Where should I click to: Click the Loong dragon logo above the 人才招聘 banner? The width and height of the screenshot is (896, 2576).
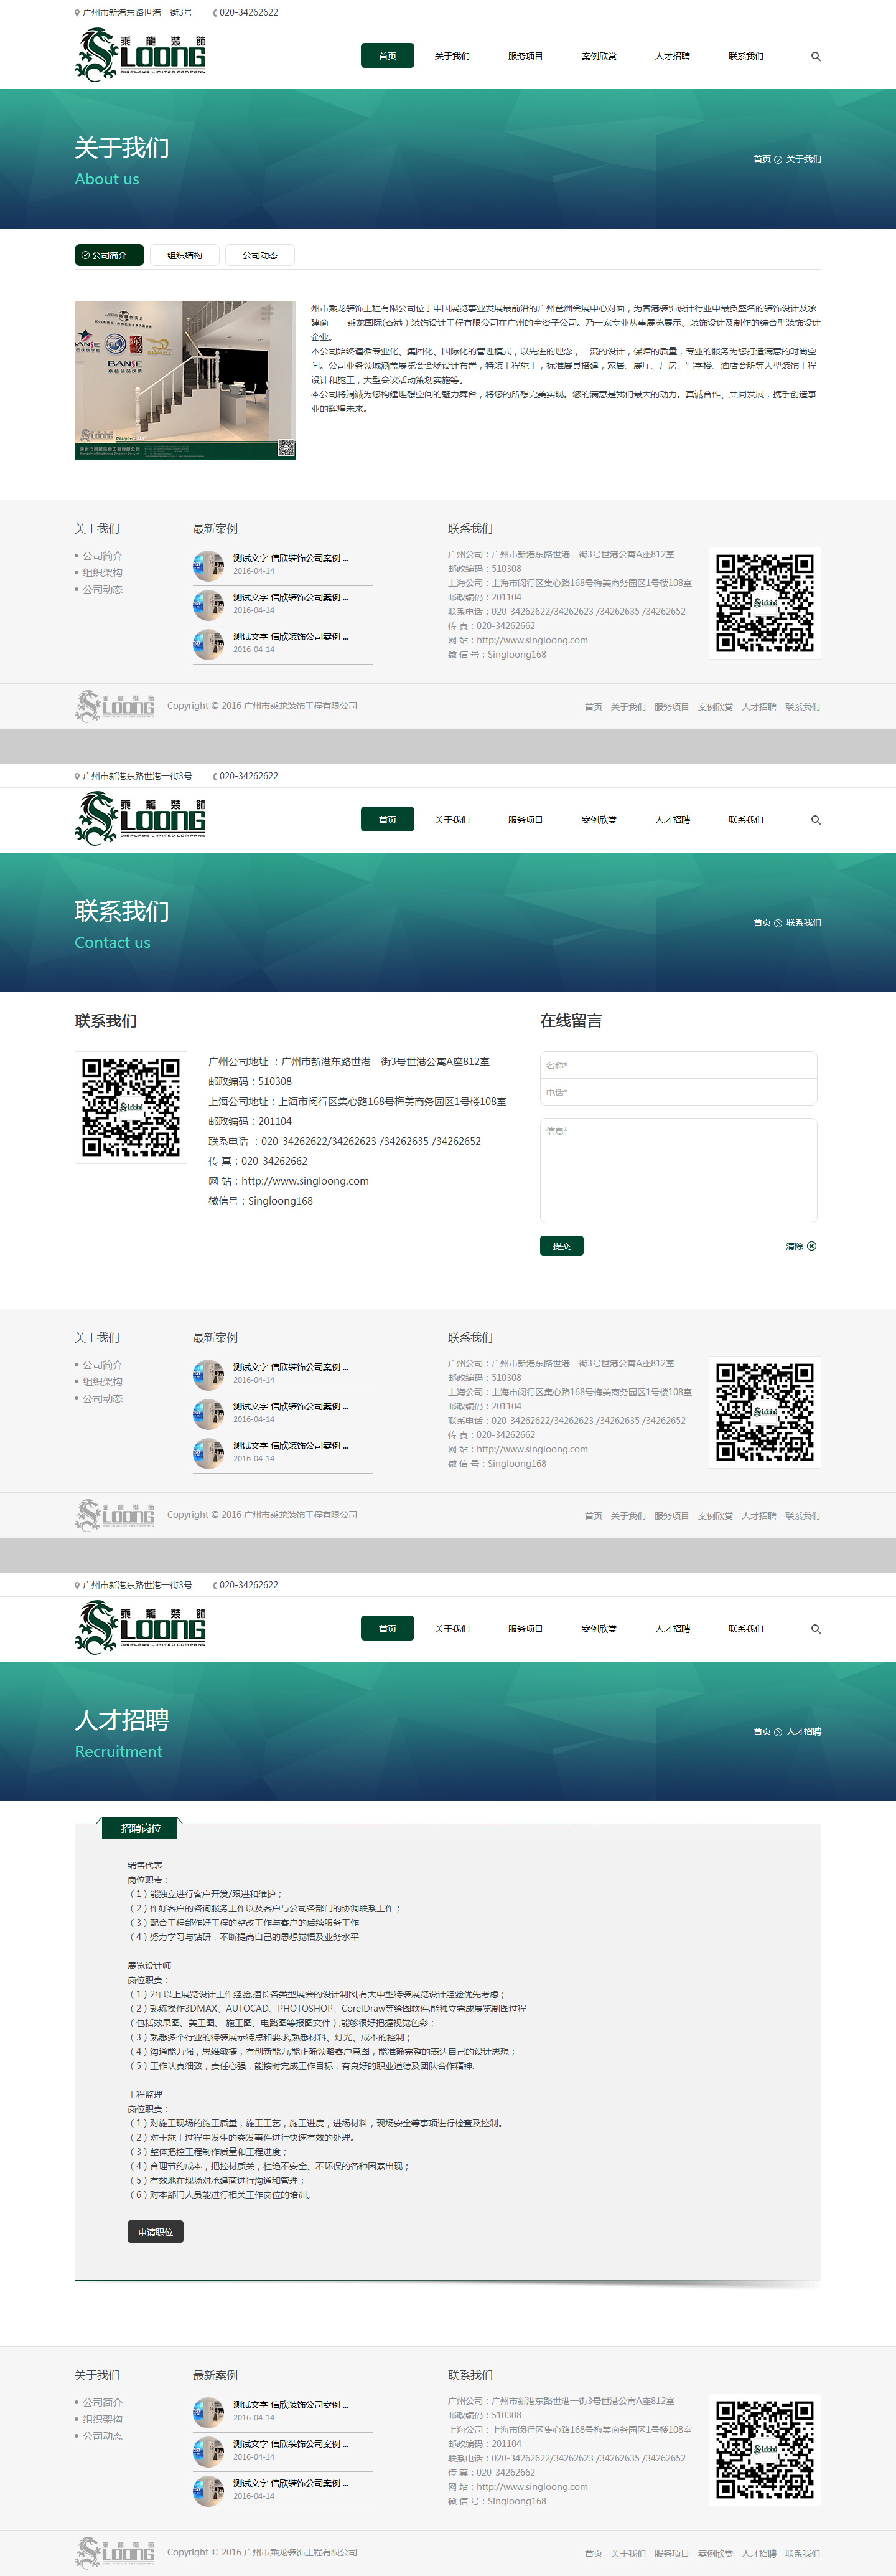[x=141, y=1627]
